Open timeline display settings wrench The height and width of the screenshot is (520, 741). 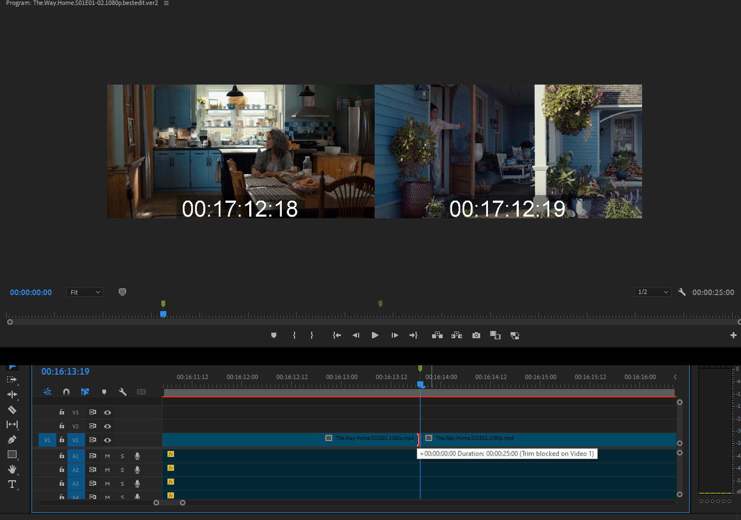coord(123,392)
